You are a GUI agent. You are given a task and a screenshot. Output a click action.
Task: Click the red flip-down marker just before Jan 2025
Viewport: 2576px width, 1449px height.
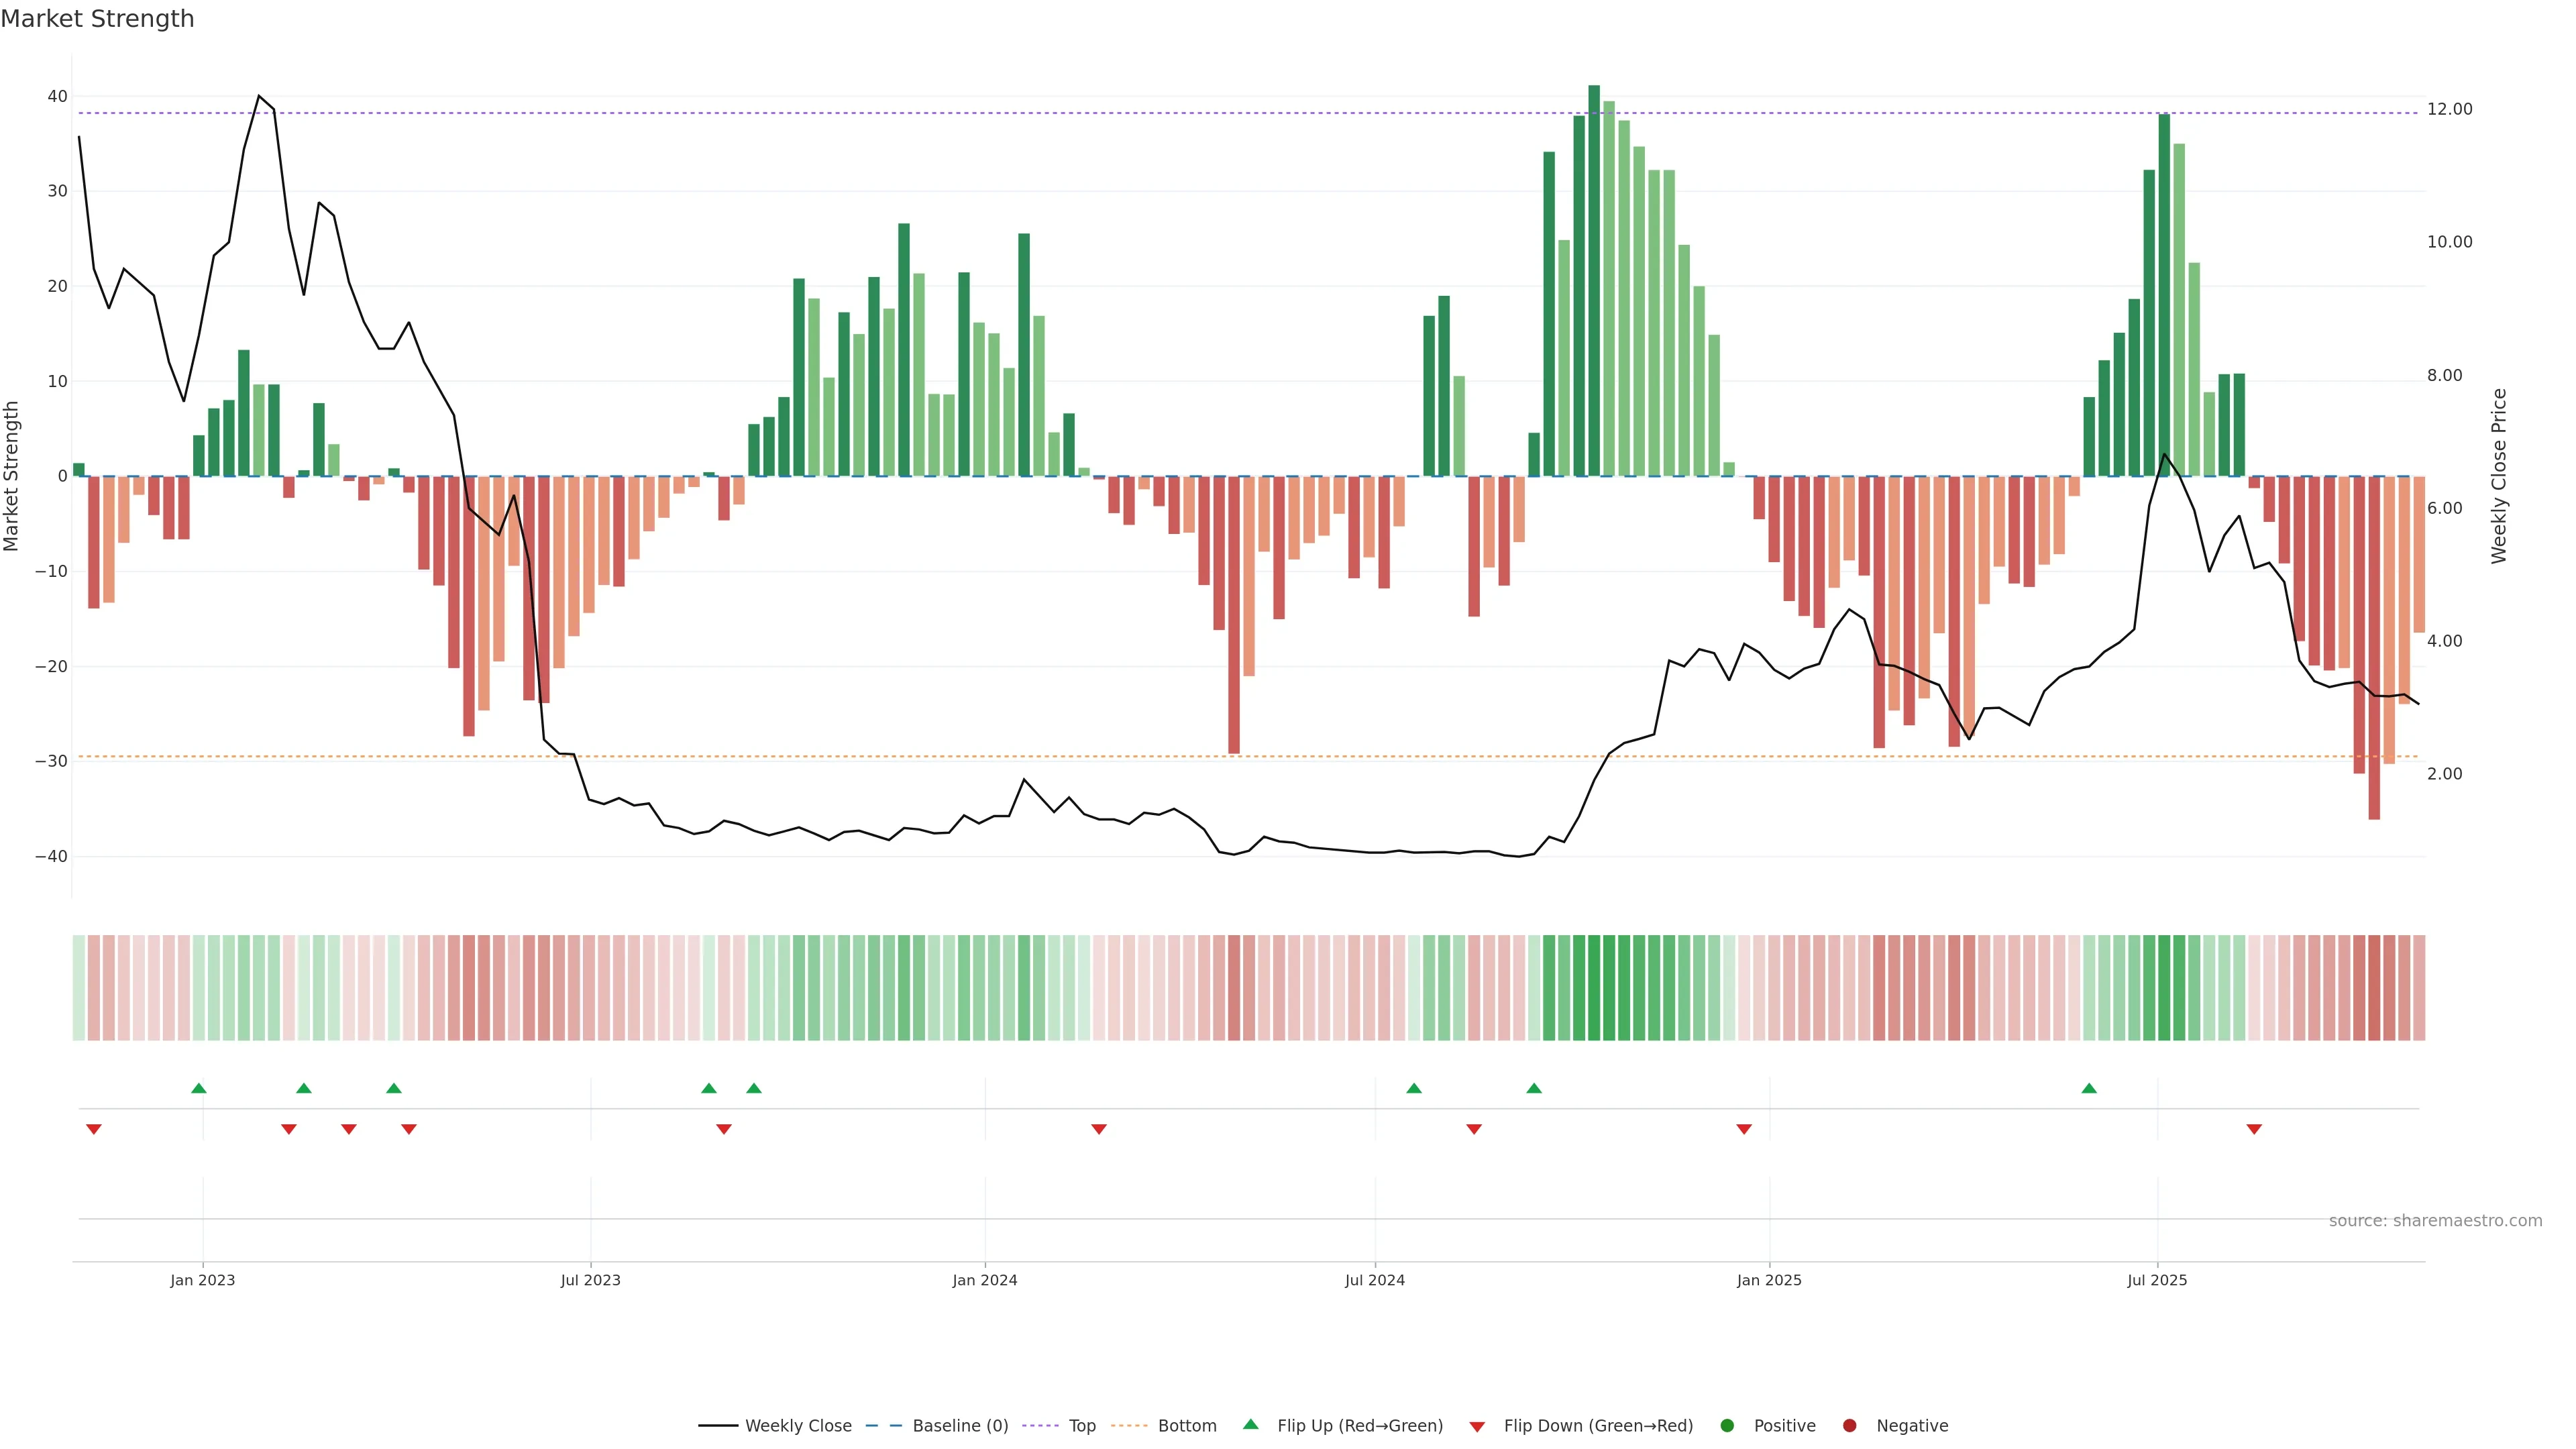(1744, 1129)
